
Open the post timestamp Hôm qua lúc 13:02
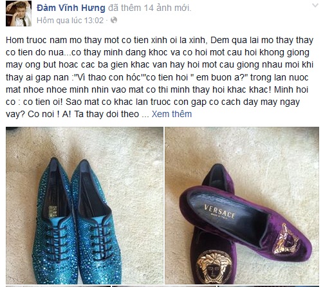click(70, 21)
